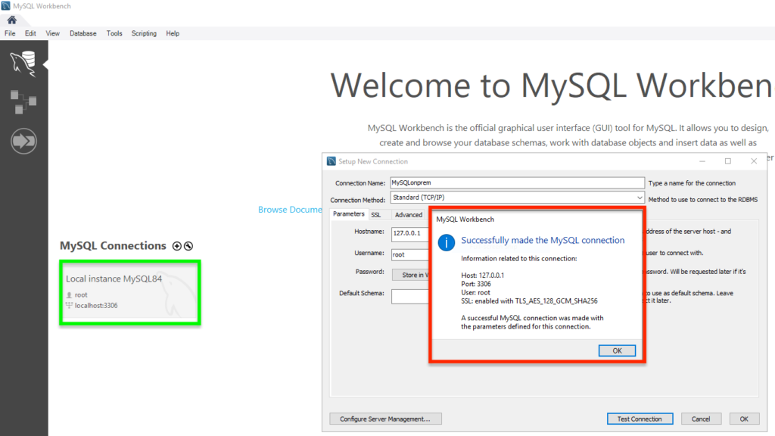Click the Connection Name input field
This screenshot has height=436, width=775.
[x=517, y=182]
